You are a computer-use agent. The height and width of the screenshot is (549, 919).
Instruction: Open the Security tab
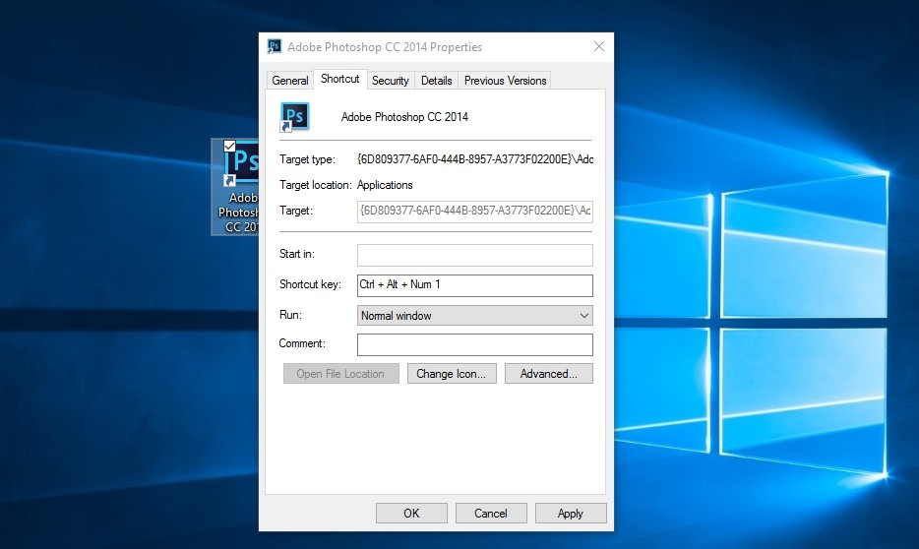pyautogui.click(x=391, y=81)
